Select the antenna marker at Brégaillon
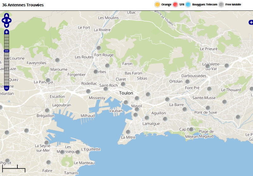253x176 pixels. click(47, 110)
